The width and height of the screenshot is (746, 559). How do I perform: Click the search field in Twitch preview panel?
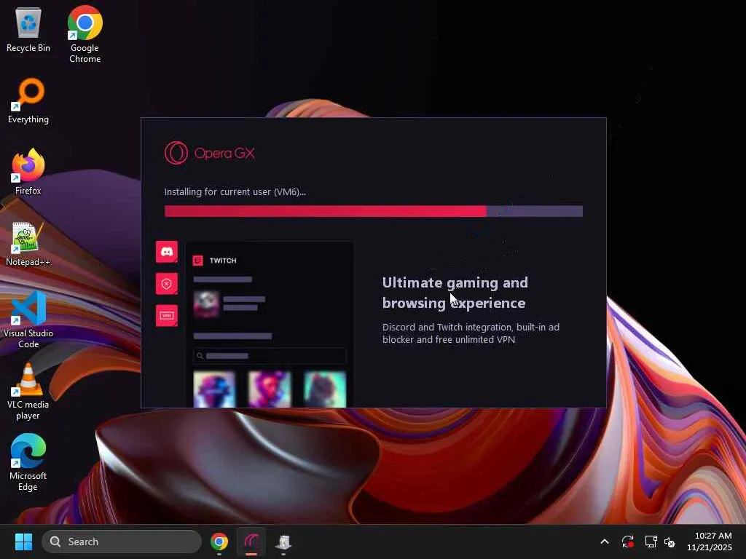(x=270, y=355)
